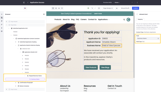This screenshot has width=161, height=92.
Task: Open the Page Design mode dropdown
Action: point(108,8)
